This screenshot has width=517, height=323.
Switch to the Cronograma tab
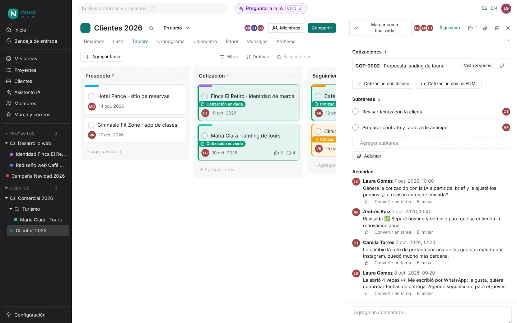[x=171, y=42]
